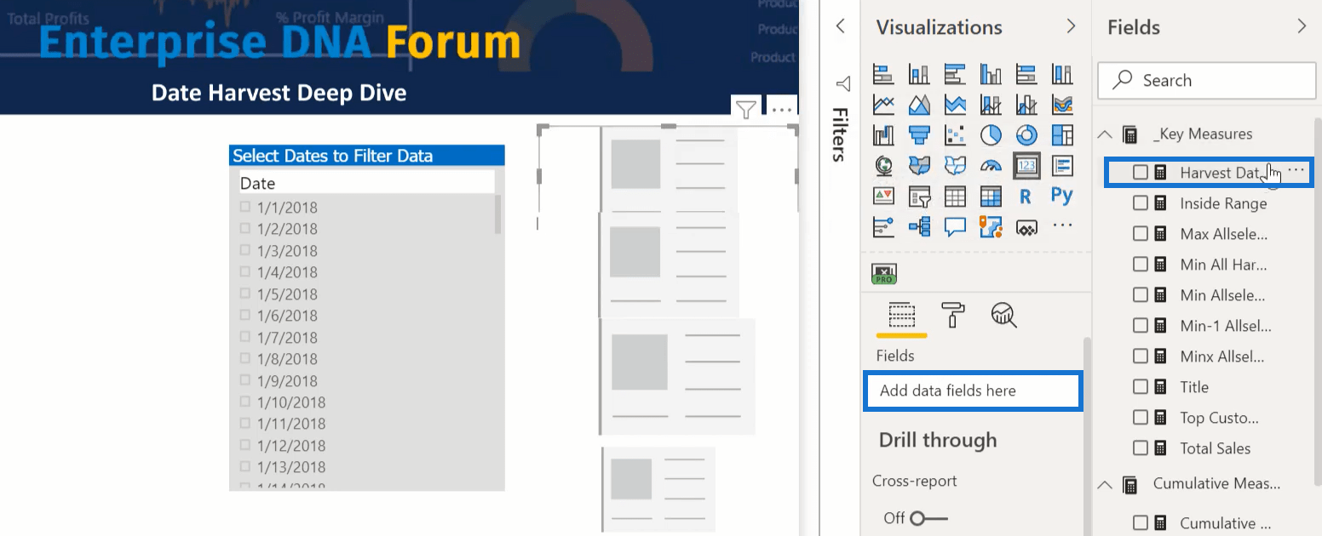Add the Power Apps visual
Screen dimensions: 1322x536
point(1026,227)
